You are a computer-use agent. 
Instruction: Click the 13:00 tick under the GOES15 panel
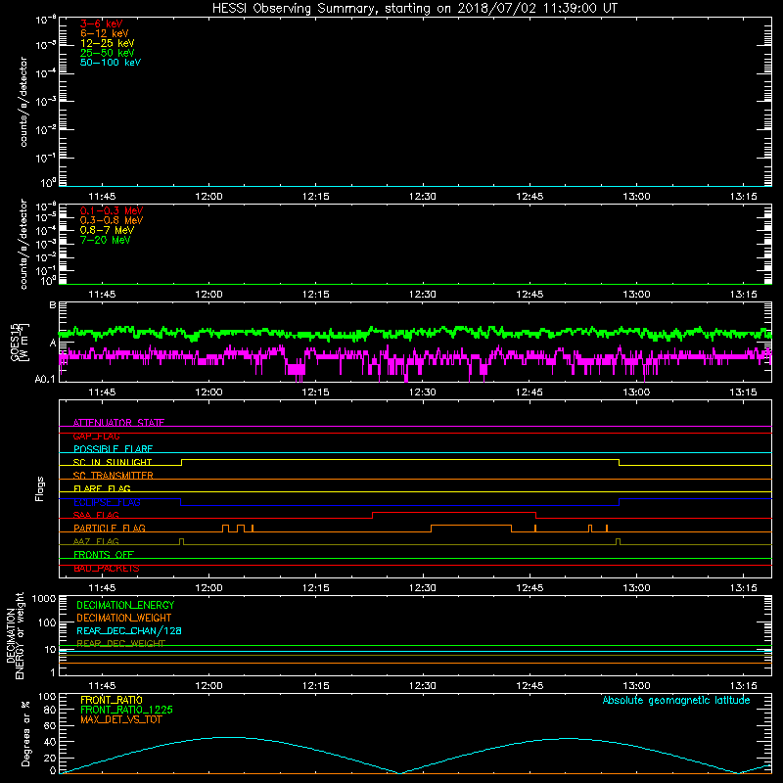[636, 392]
